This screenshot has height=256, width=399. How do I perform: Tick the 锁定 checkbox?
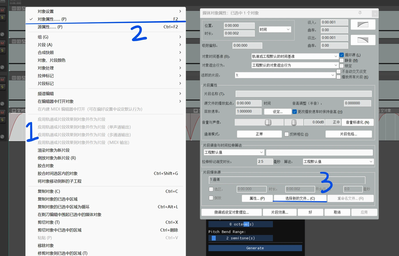(x=341, y=66)
